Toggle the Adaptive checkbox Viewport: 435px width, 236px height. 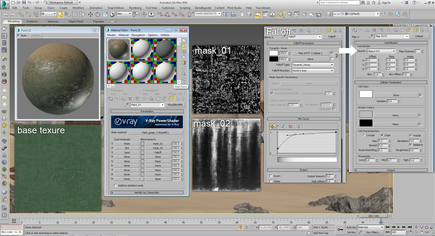411,145
